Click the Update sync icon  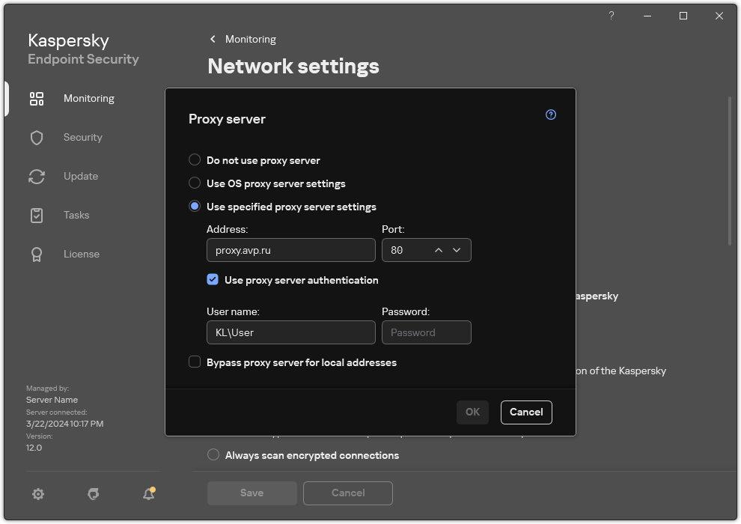tap(37, 176)
